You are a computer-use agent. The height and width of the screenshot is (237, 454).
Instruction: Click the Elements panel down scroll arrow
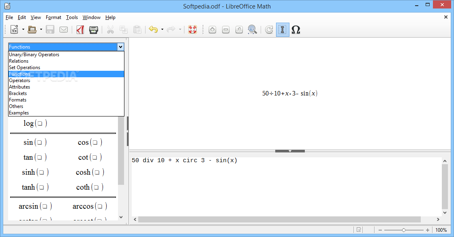click(x=121, y=217)
